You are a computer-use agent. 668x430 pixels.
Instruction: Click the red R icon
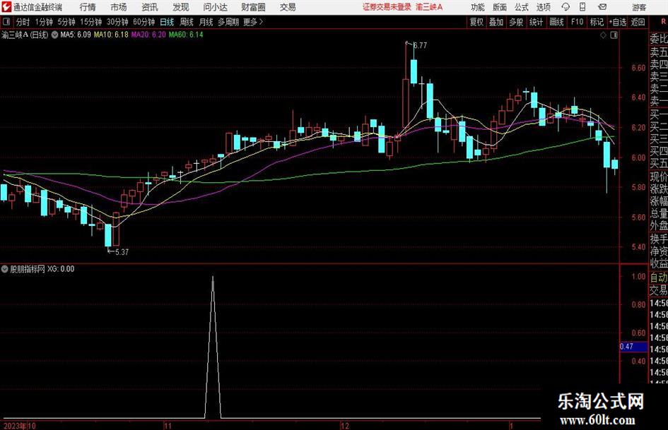663,22
